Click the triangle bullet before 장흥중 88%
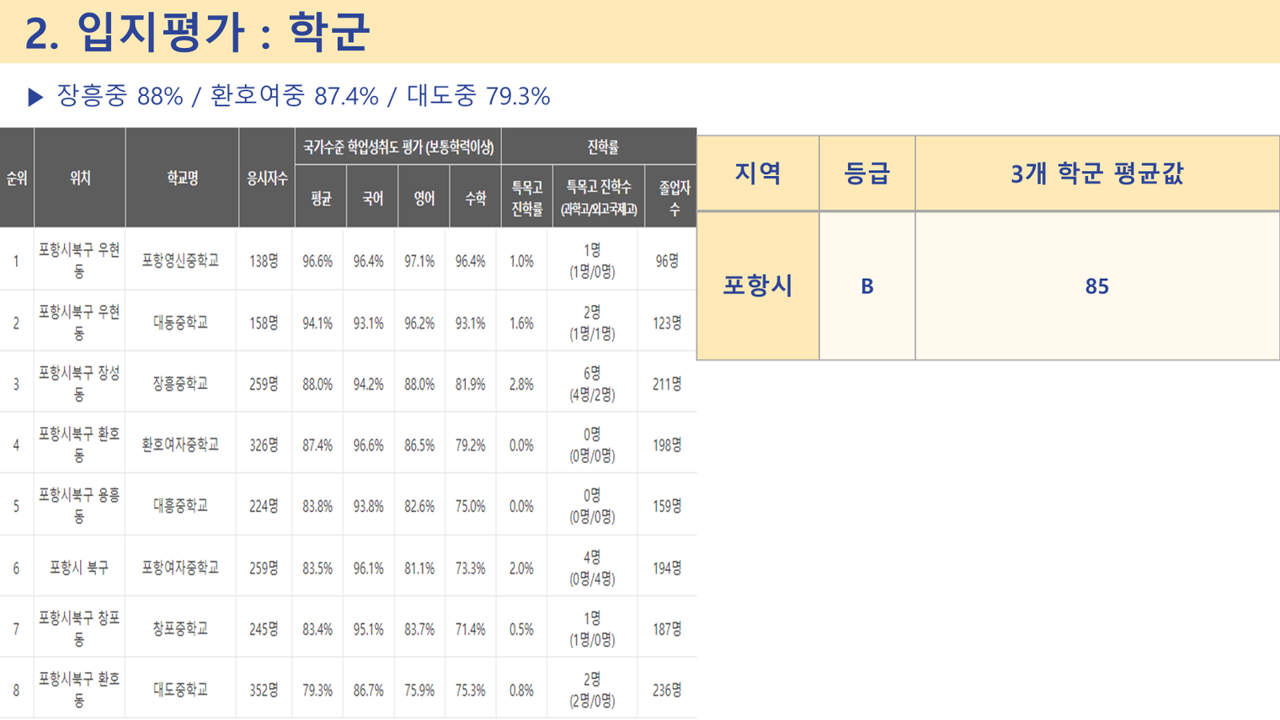This screenshot has width=1280, height=720. click(35, 98)
